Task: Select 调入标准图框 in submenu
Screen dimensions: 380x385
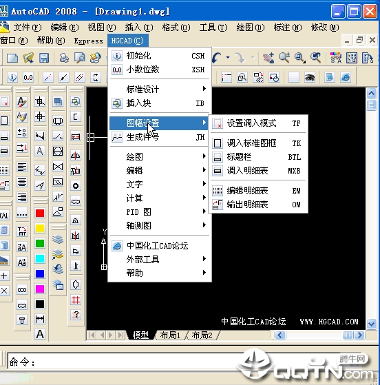Action: [258, 143]
